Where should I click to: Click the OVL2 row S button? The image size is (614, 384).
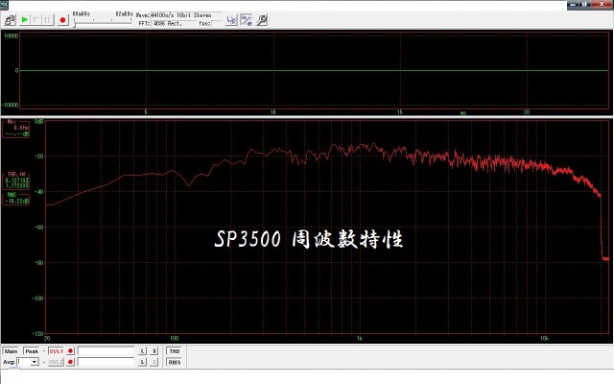tap(154, 362)
